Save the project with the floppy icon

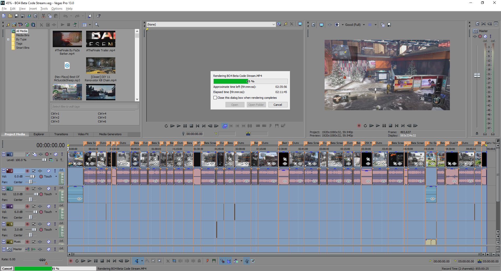click(x=16, y=16)
